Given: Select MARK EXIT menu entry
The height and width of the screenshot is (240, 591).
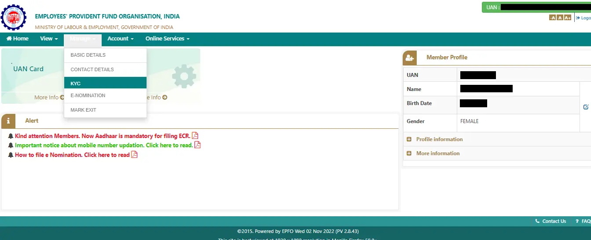Looking at the screenshot, I should [x=105, y=110].
